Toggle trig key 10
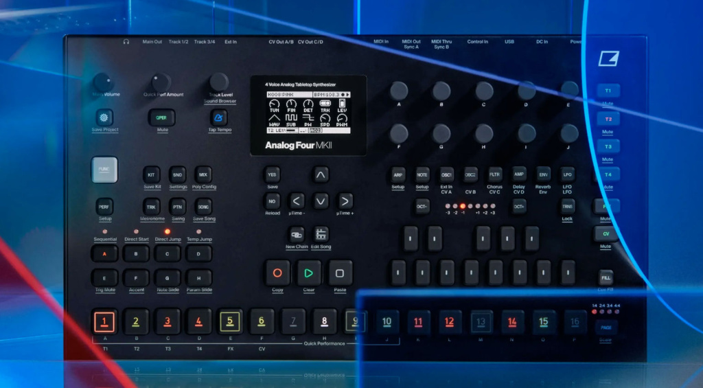Screen dimensions: 703x388 [387, 321]
